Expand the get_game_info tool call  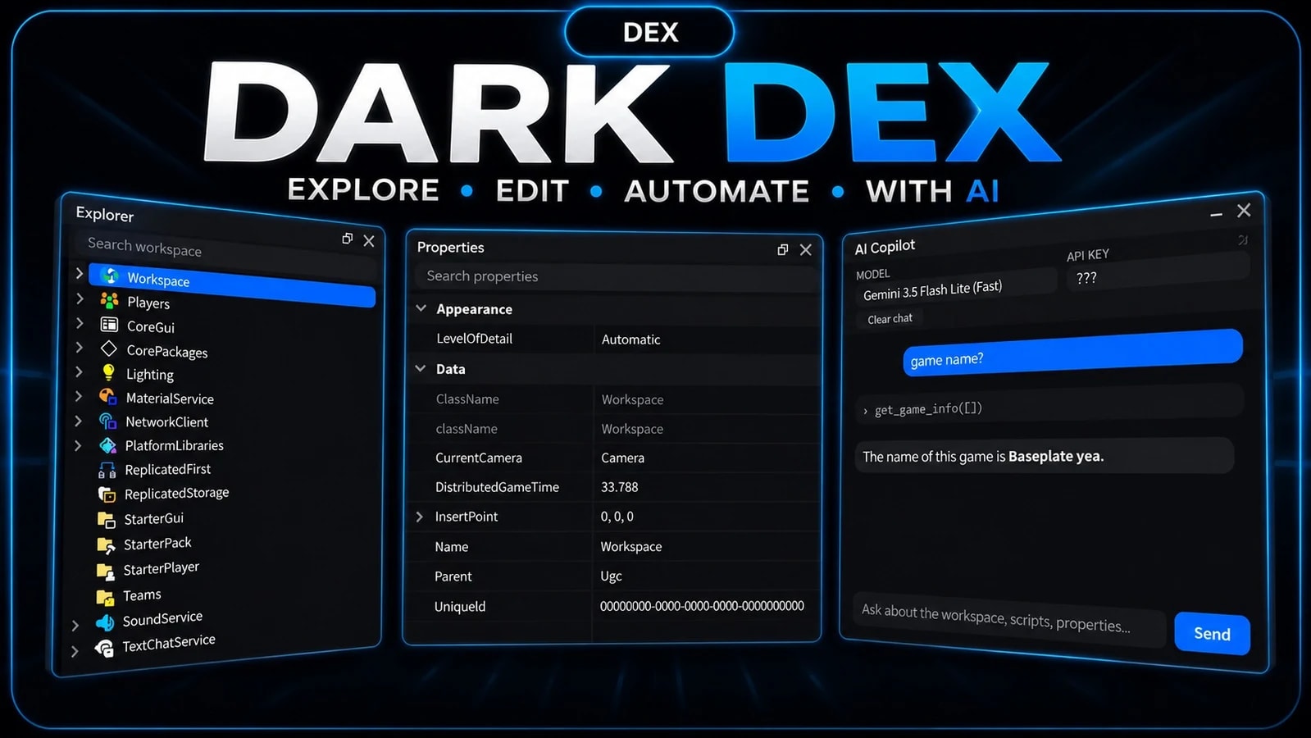click(865, 411)
